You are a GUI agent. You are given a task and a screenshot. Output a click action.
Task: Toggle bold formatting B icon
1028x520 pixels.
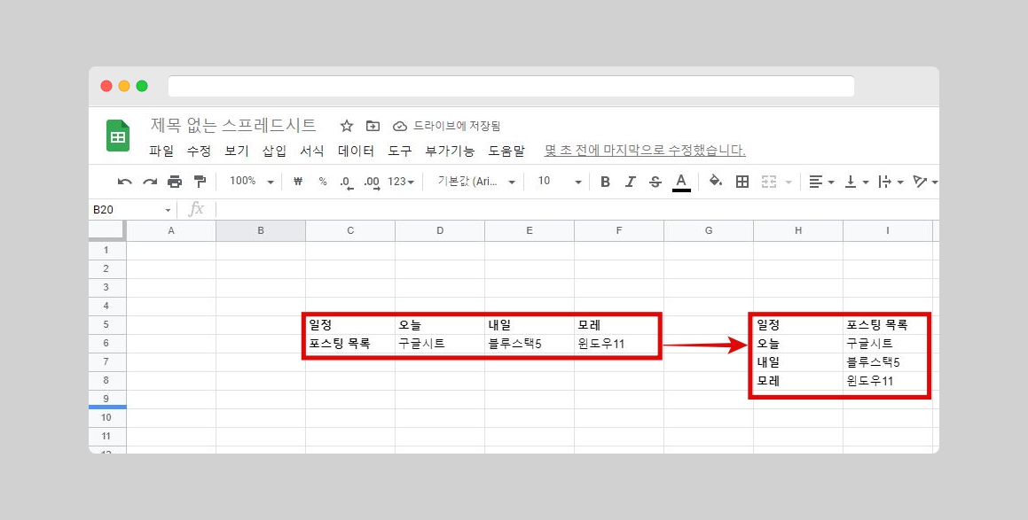605,182
